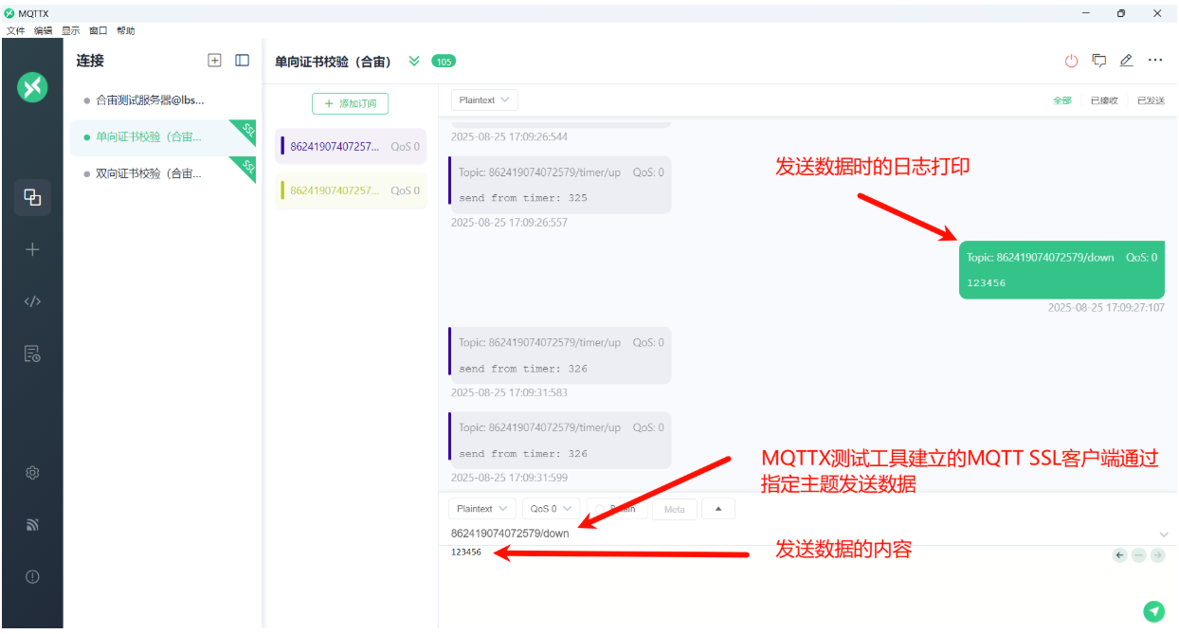Image resolution: width=1179 pixels, height=634 pixels.
Task: Open the received payload format Plaintext dropdown
Action: tap(483, 100)
